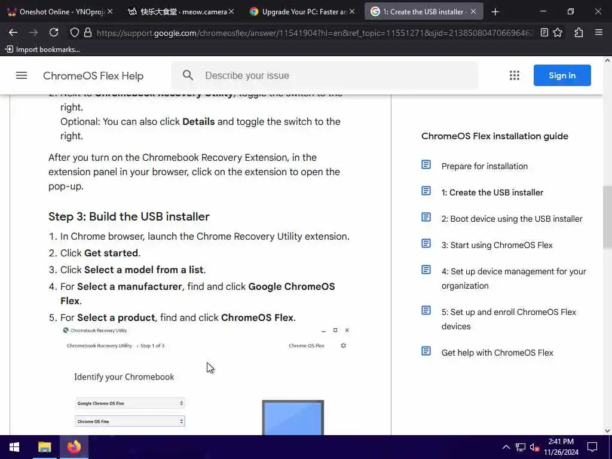The width and height of the screenshot is (612, 459).
Task: Show hidden system tray icons
Action: (506, 447)
